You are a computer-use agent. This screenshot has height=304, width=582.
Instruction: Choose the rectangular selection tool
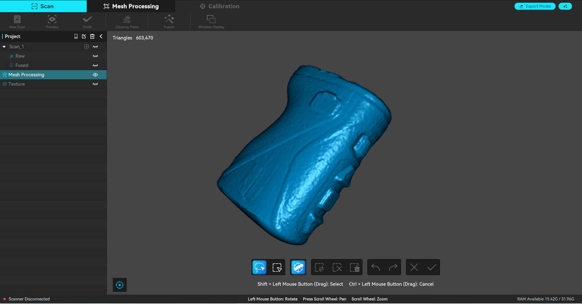pos(277,267)
